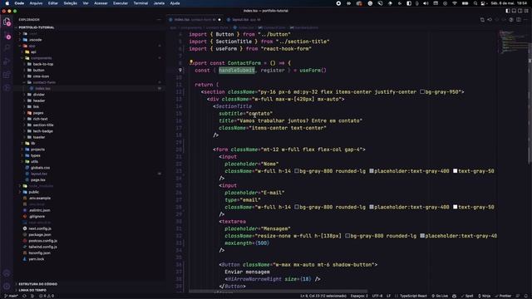532x299 pixels.
Task: Open customize layout button in title bar
Action: pyautogui.click(x=526, y=11)
